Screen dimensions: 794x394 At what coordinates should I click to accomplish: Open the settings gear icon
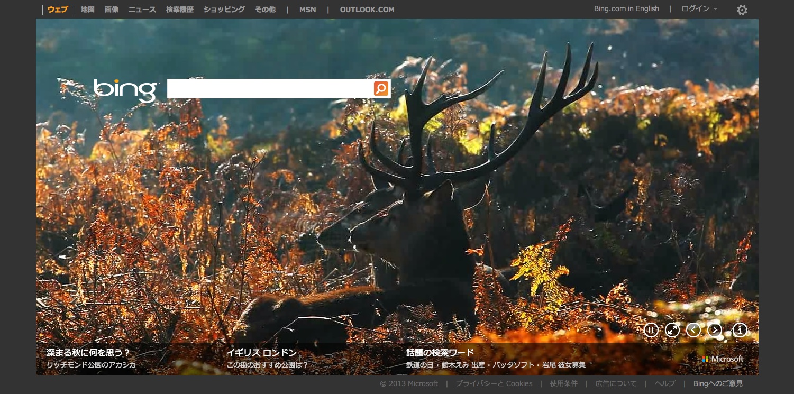pyautogui.click(x=742, y=10)
